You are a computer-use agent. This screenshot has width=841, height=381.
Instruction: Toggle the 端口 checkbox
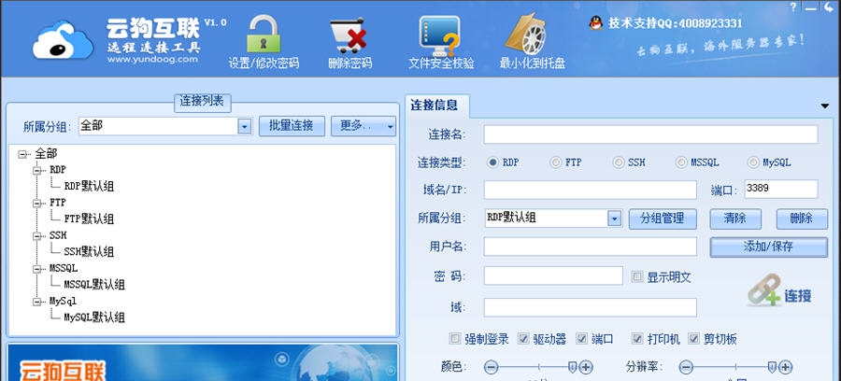click(x=582, y=339)
